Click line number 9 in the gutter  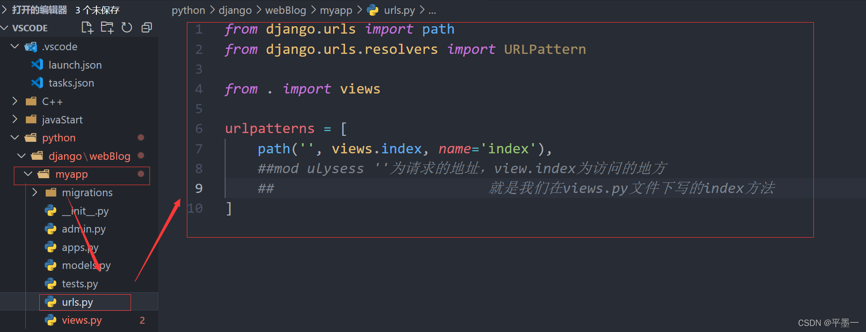[x=199, y=188]
